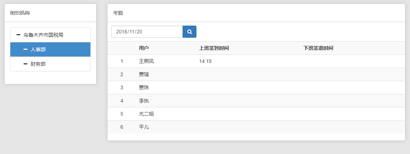The width and height of the screenshot is (410, 154).
Task: Select 乌鲁木齐市国税局 root organization
Action: coord(43,35)
